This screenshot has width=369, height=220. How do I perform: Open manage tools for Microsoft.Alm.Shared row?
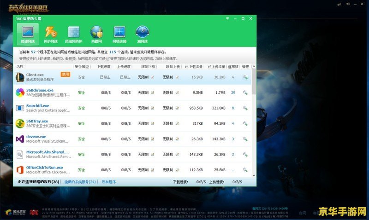[245, 155]
